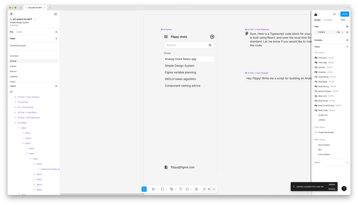The width and height of the screenshot is (358, 205).
Task: Toggle Dev Mode code icon
Action: coord(214,189)
